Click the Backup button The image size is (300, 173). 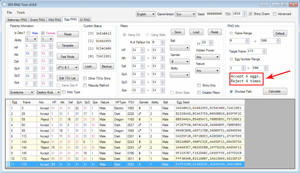pos(107,66)
